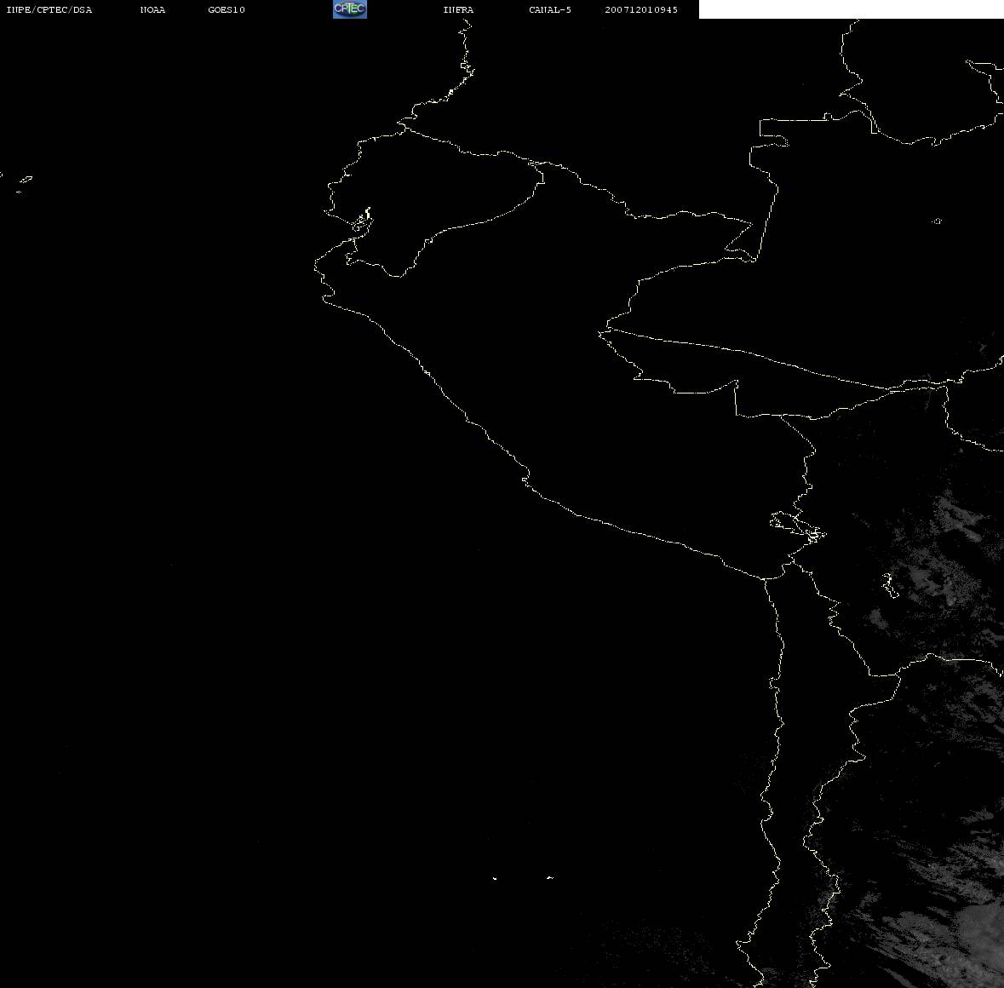Click the INFRA label in the header
1004x988 pixels.
(x=458, y=10)
